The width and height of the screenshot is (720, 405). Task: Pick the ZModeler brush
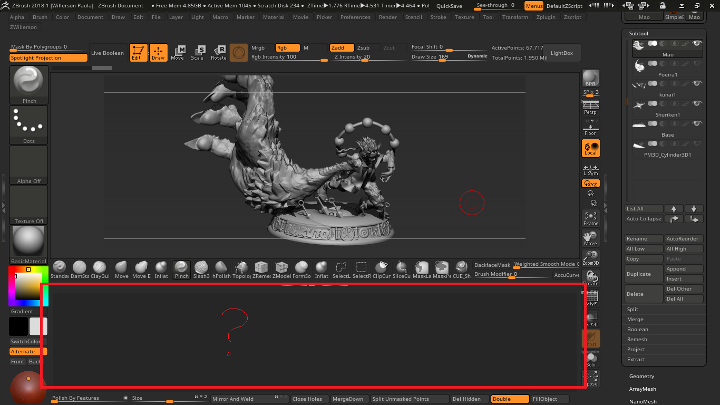pos(281,269)
